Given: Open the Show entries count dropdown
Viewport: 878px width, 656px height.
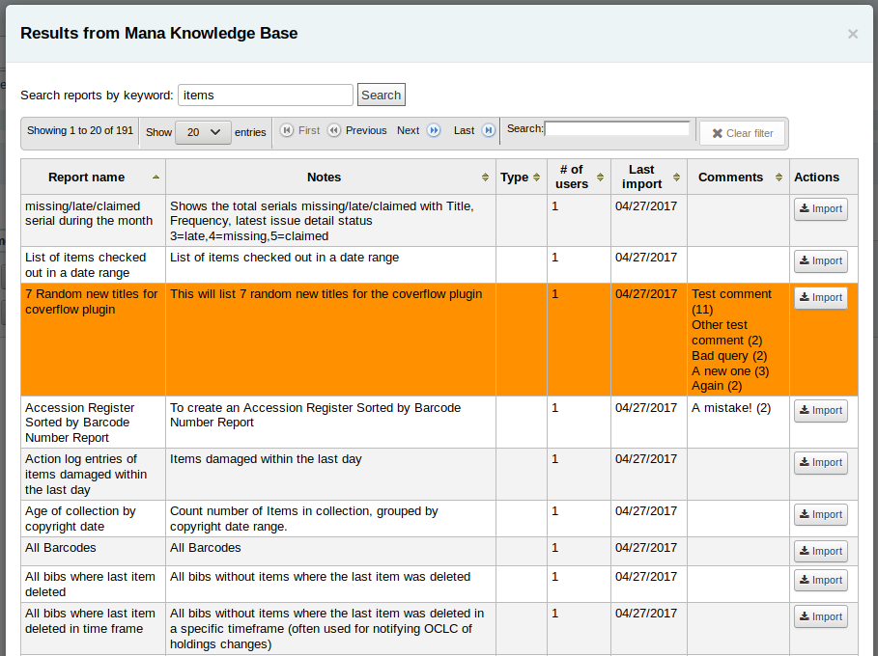Looking at the screenshot, I should (203, 133).
